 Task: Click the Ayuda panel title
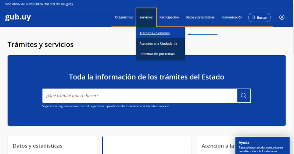[x=244, y=142]
